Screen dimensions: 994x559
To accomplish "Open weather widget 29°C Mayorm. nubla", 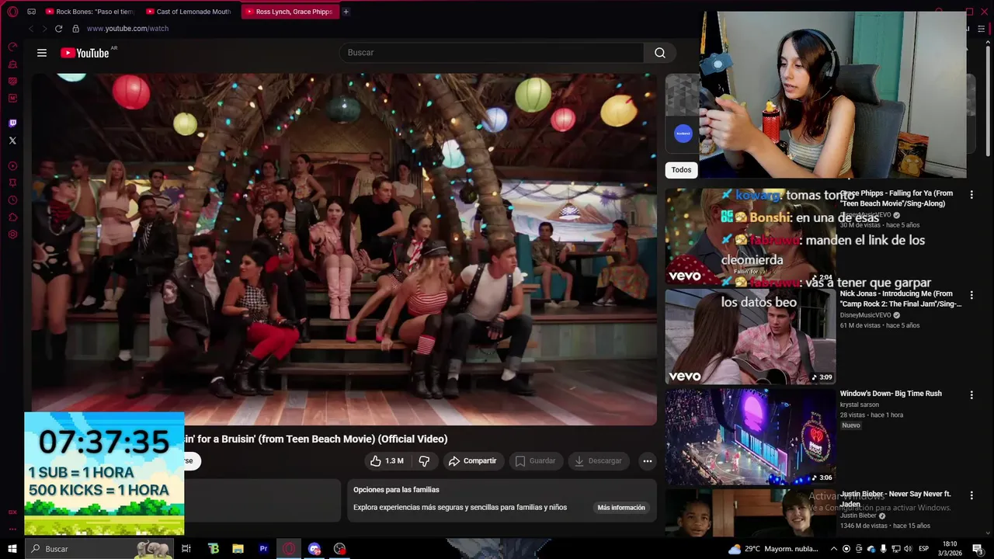I will click(773, 549).
